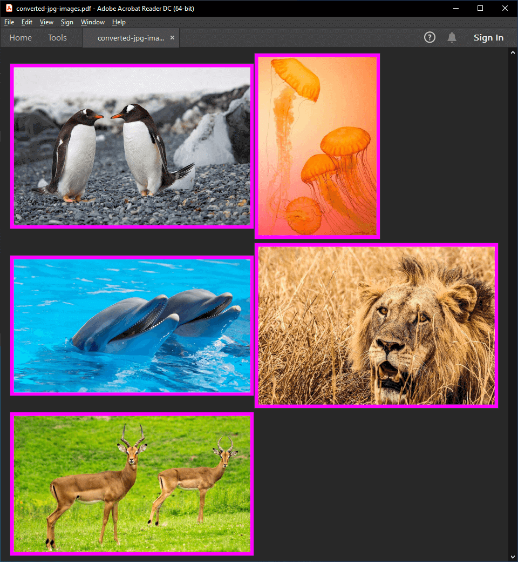Select the orange jellyfish image

tap(317, 146)
